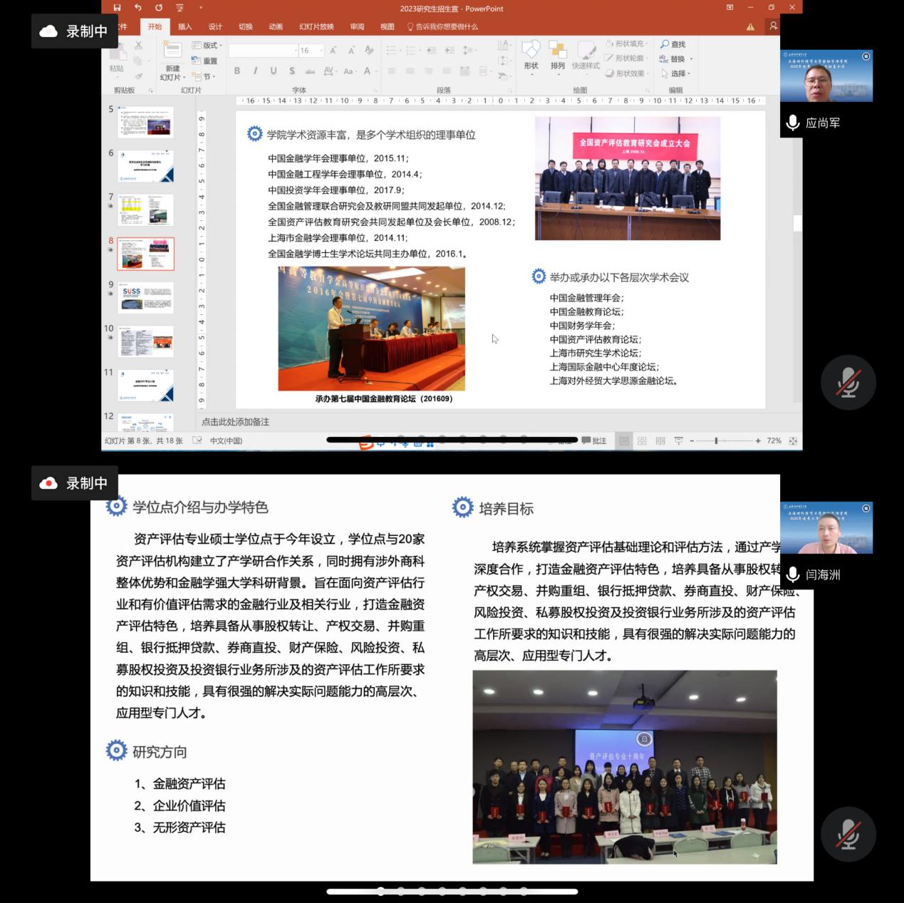904x903 pixels.
Task: Click the New Slide icon
Action: (172, 51)
